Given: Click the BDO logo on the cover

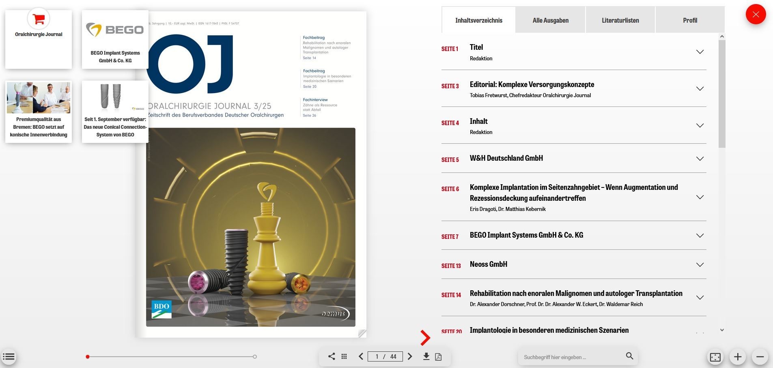Looking at the screenshot, I should coord(161,309).
